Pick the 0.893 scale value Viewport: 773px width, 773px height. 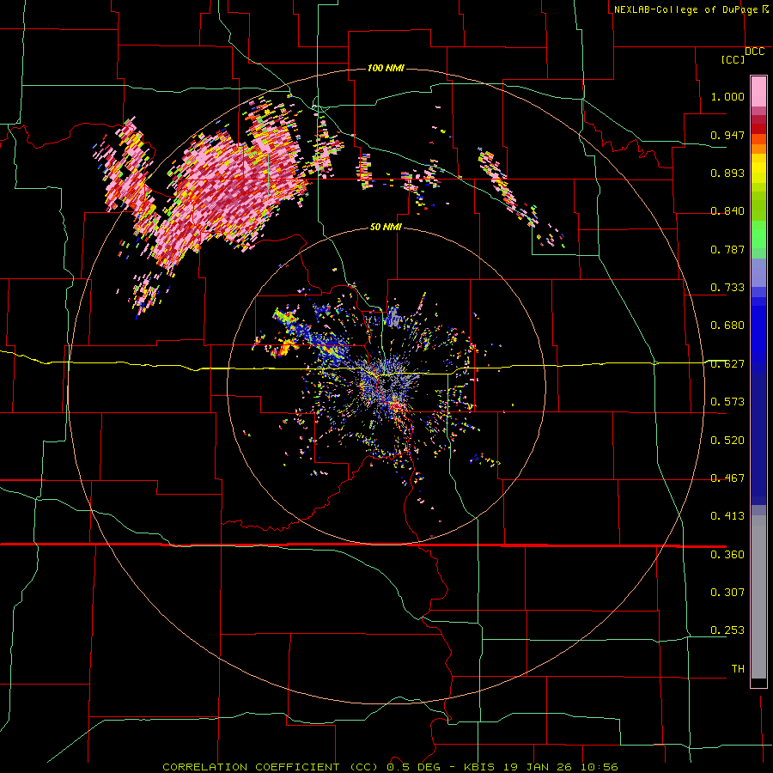point(727,173)
